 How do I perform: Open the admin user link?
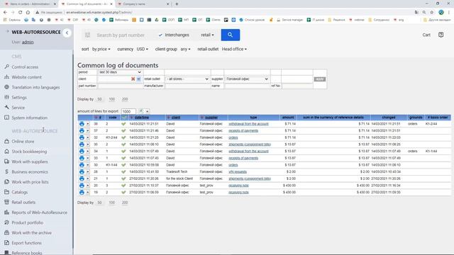(x=28, y=42)
